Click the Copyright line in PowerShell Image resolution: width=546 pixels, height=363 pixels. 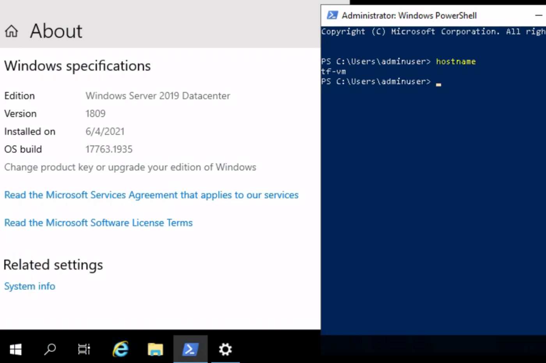point(433,32)
